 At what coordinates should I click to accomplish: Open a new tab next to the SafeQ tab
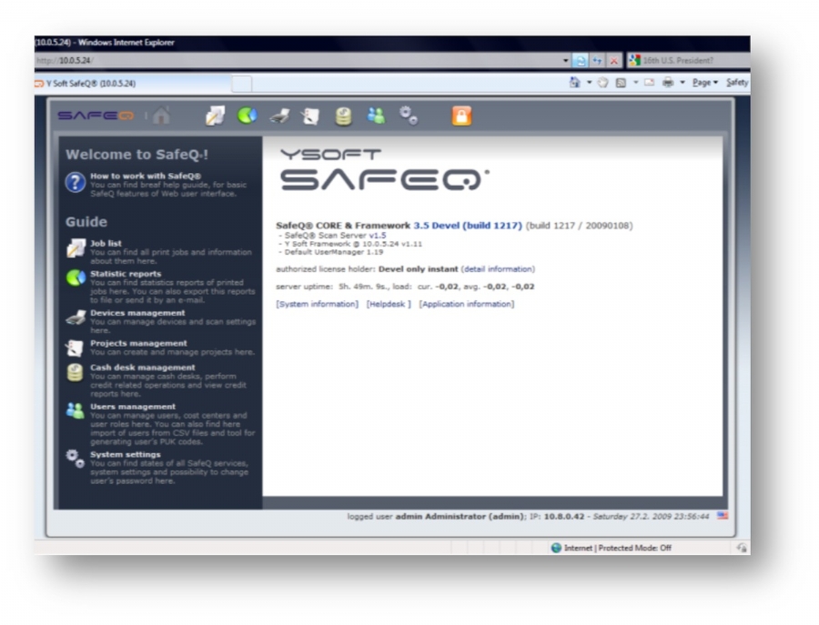click(241, 84)
